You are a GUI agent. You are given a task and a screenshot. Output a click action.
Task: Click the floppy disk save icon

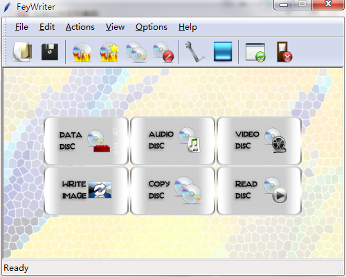[x=50, y=52]
